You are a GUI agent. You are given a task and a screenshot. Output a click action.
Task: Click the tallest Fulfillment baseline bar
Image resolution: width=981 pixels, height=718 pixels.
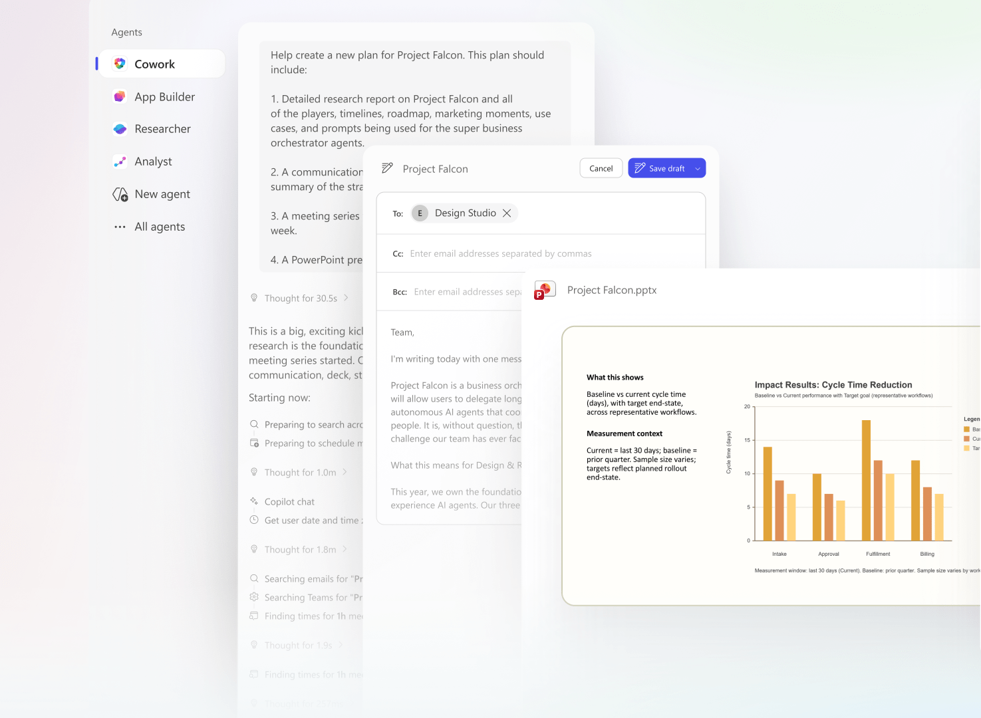(x=866, y=480)
